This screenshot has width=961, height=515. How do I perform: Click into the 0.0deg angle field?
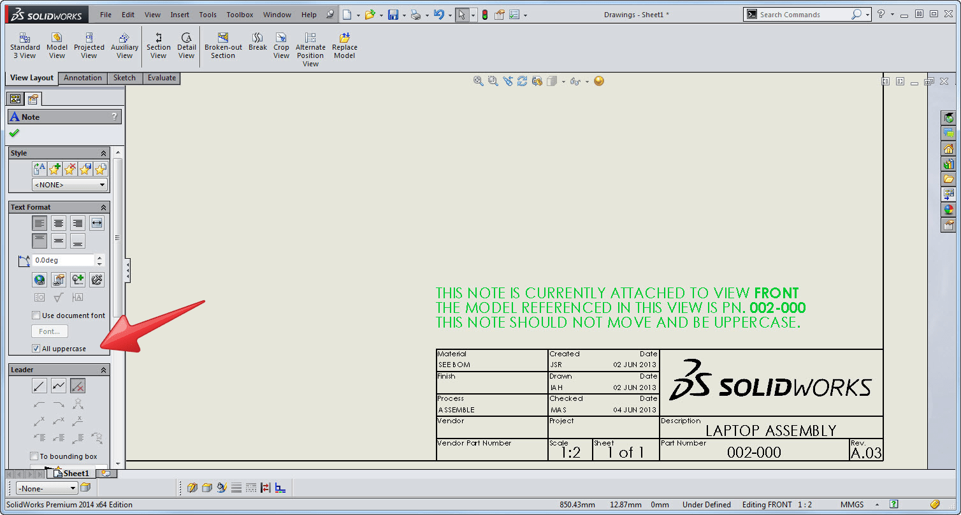[x=63, y=260]
